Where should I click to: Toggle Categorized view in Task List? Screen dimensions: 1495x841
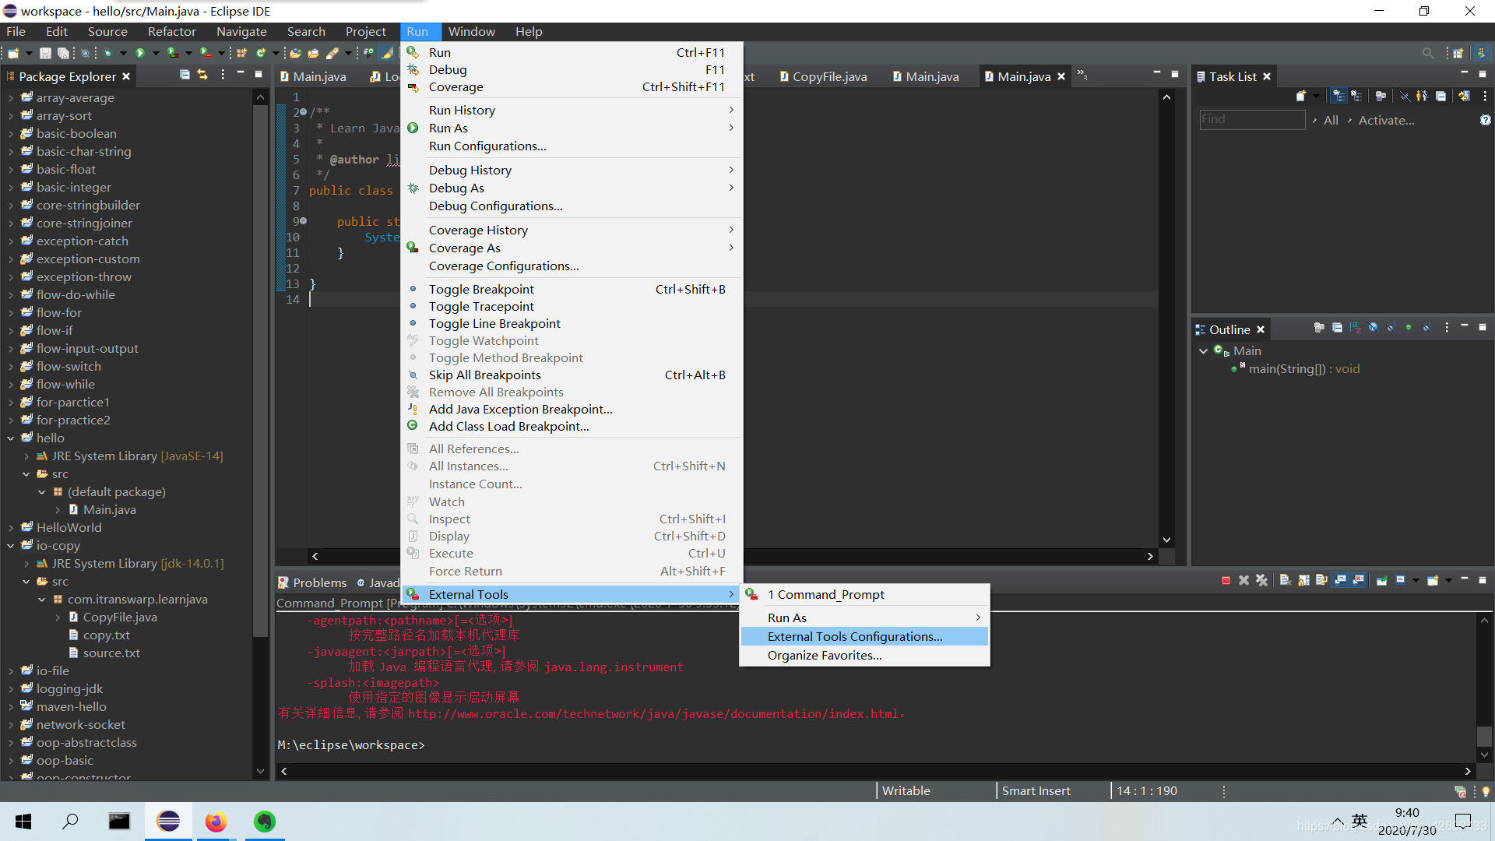[1338, 97]
